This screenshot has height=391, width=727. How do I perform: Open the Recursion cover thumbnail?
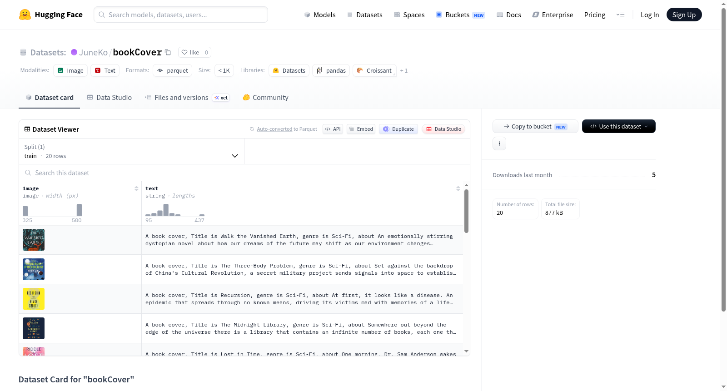[34, 299]
